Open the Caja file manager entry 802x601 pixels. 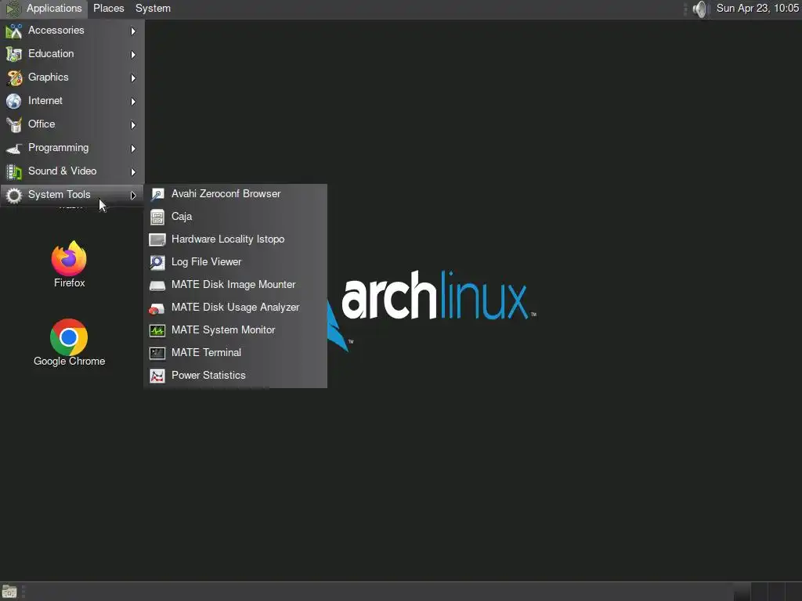(236, 217)
